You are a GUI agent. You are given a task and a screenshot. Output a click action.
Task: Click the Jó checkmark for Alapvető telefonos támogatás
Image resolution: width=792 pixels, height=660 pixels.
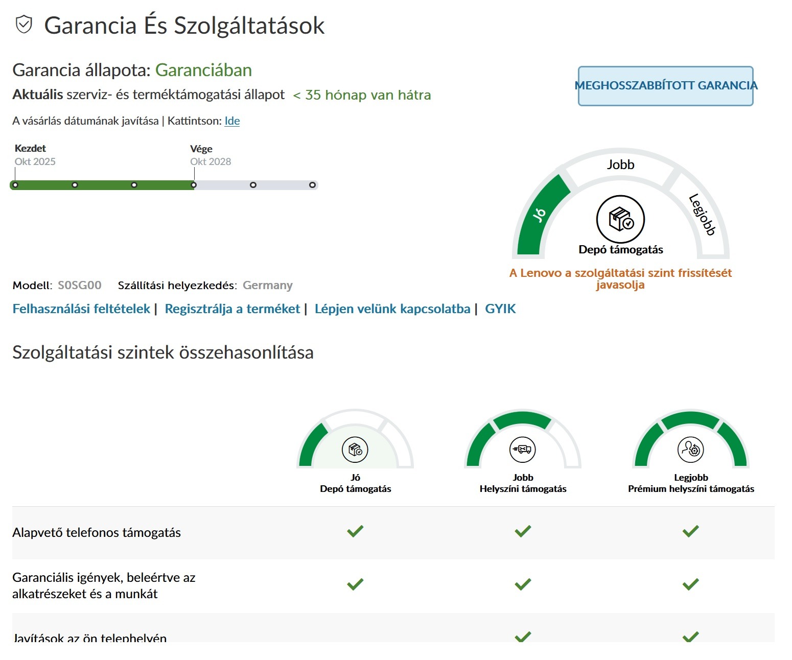tap(355, 531)
